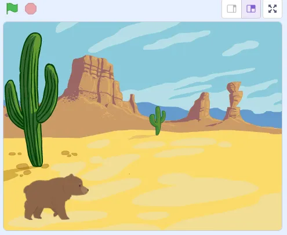Click the balanced stacked rock tower
This screenshot has width=287, height=235.
pos(234,100)
